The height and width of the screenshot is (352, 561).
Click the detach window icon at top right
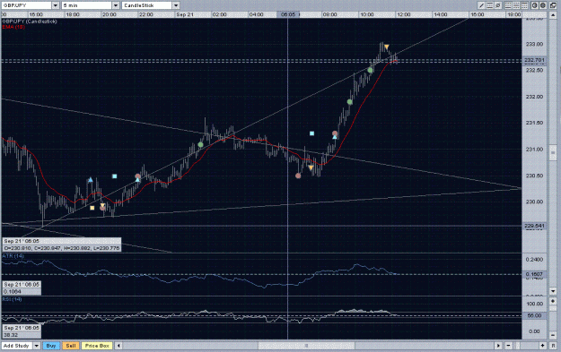click(x=553, y=5)
